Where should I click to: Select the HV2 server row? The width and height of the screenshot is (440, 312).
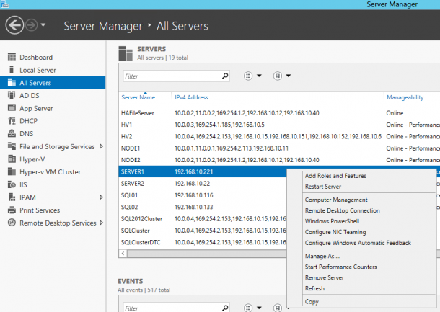pyautogui.click(x=279, y=136)
